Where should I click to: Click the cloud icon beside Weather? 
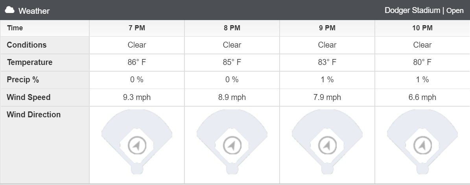9,10
